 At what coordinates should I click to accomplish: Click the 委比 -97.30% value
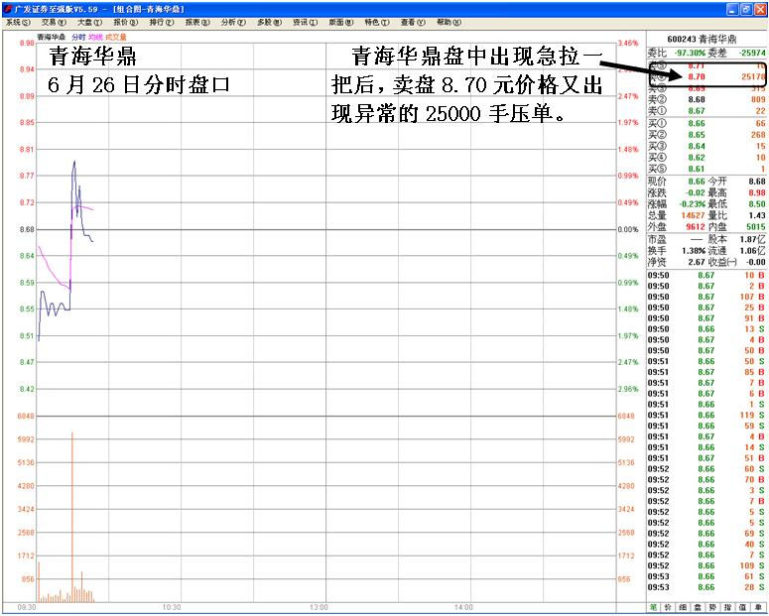click(x=690, y=53)
